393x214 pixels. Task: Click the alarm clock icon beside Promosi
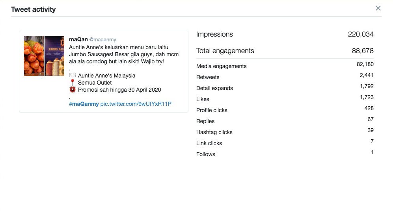click(73, 90)
